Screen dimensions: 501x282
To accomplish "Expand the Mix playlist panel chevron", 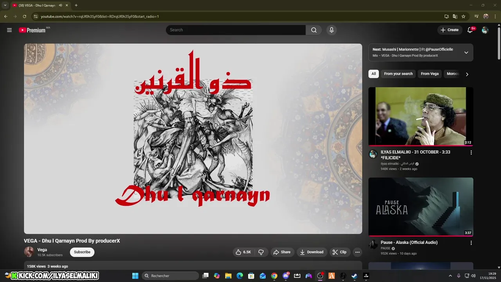I will coord(466,52).
